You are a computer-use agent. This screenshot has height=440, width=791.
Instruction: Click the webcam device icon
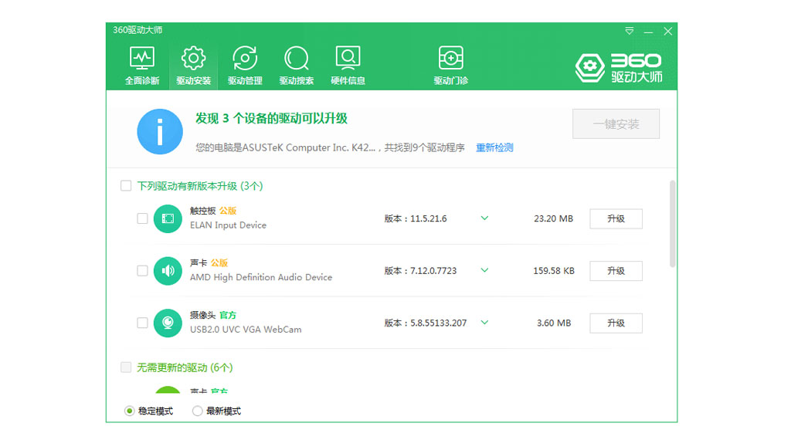coord(168,323)
